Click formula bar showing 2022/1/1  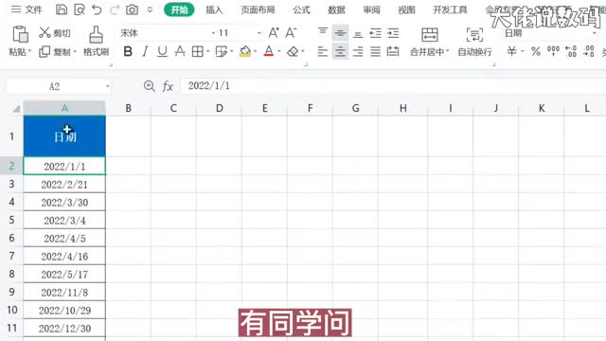393,86
